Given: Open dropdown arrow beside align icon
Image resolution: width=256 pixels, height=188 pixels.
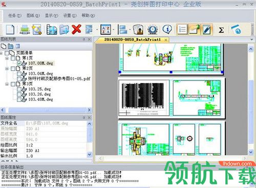Looking at the screenshot, I should point(130,30).
